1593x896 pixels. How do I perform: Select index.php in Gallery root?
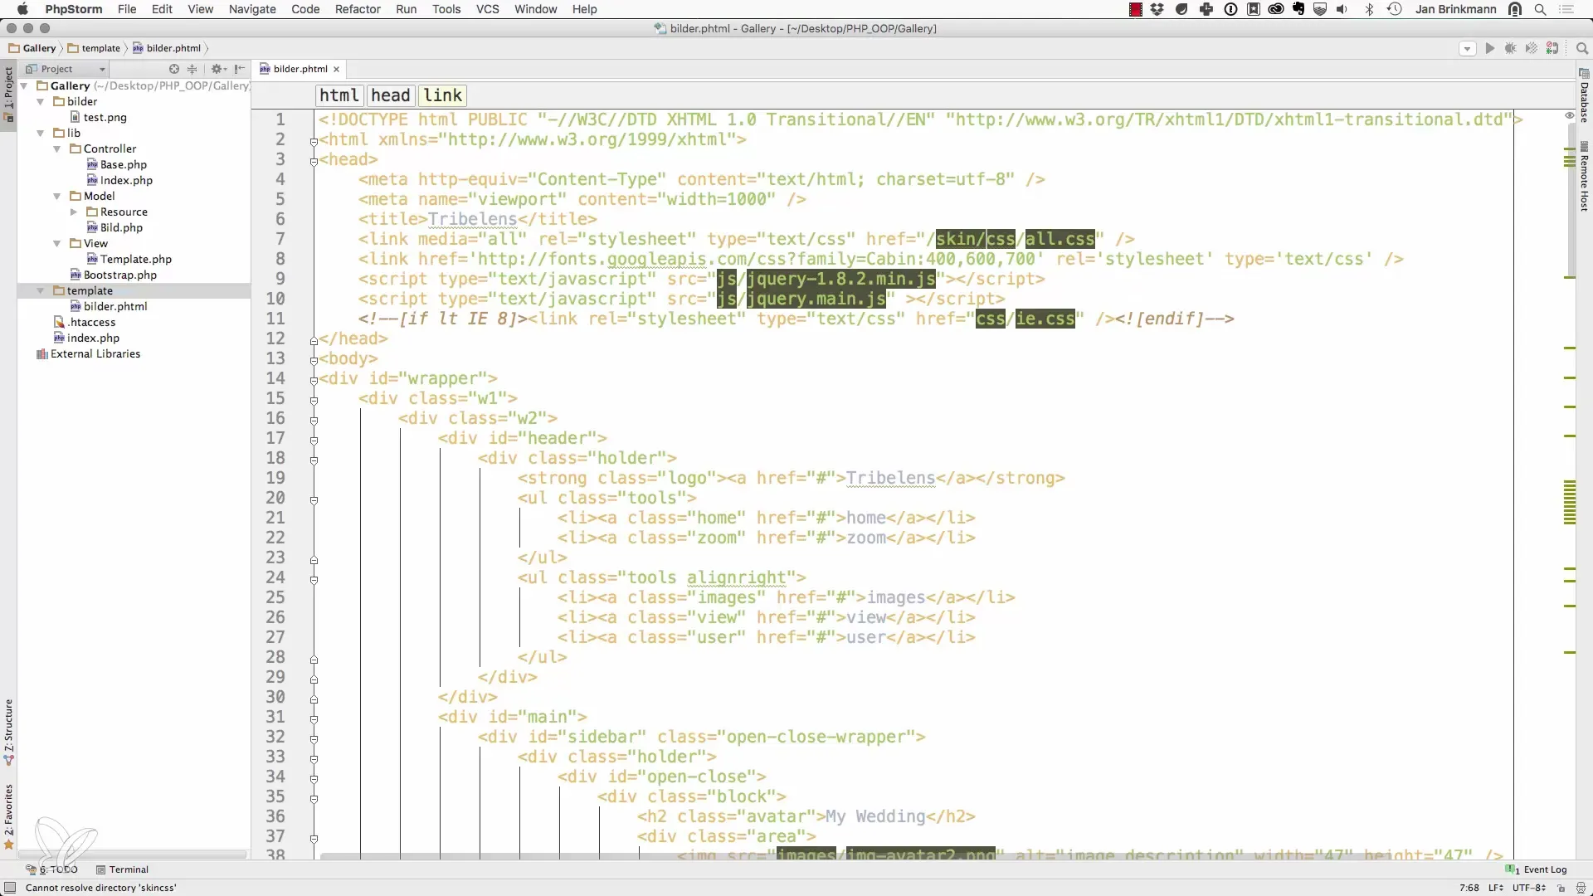86,338
